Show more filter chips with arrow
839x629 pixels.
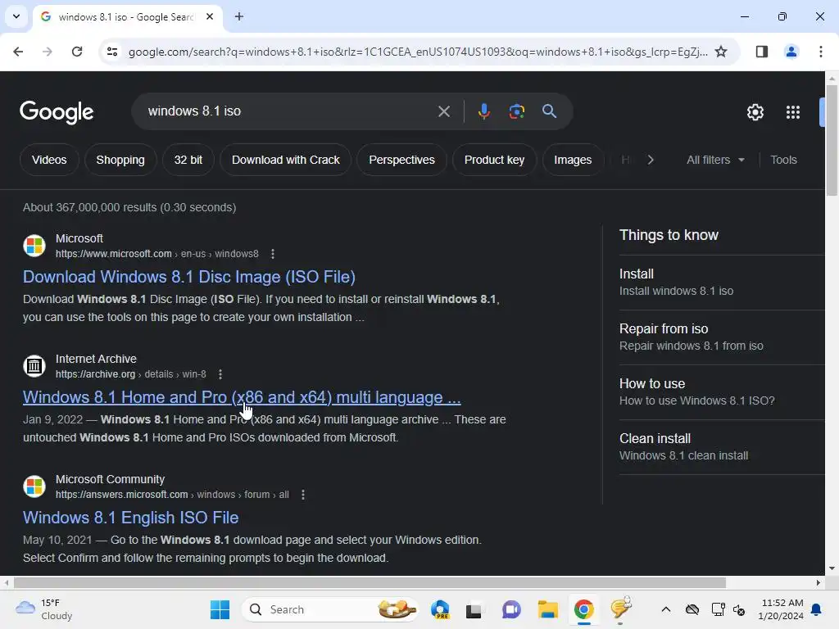650,160
